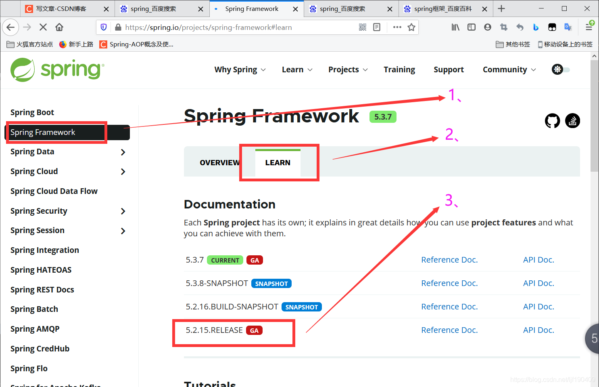The height and width of the screenshot is (387, 599).
Task: Open Firefox hamburger menu
Action: point(589,27)
